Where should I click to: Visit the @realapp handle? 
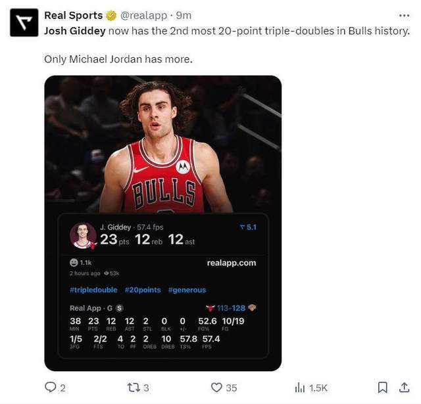[145, 16]
